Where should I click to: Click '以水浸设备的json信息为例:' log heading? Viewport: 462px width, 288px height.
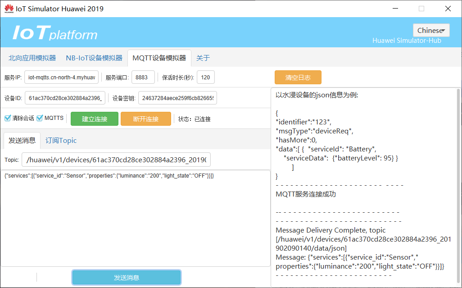(317, 95)
